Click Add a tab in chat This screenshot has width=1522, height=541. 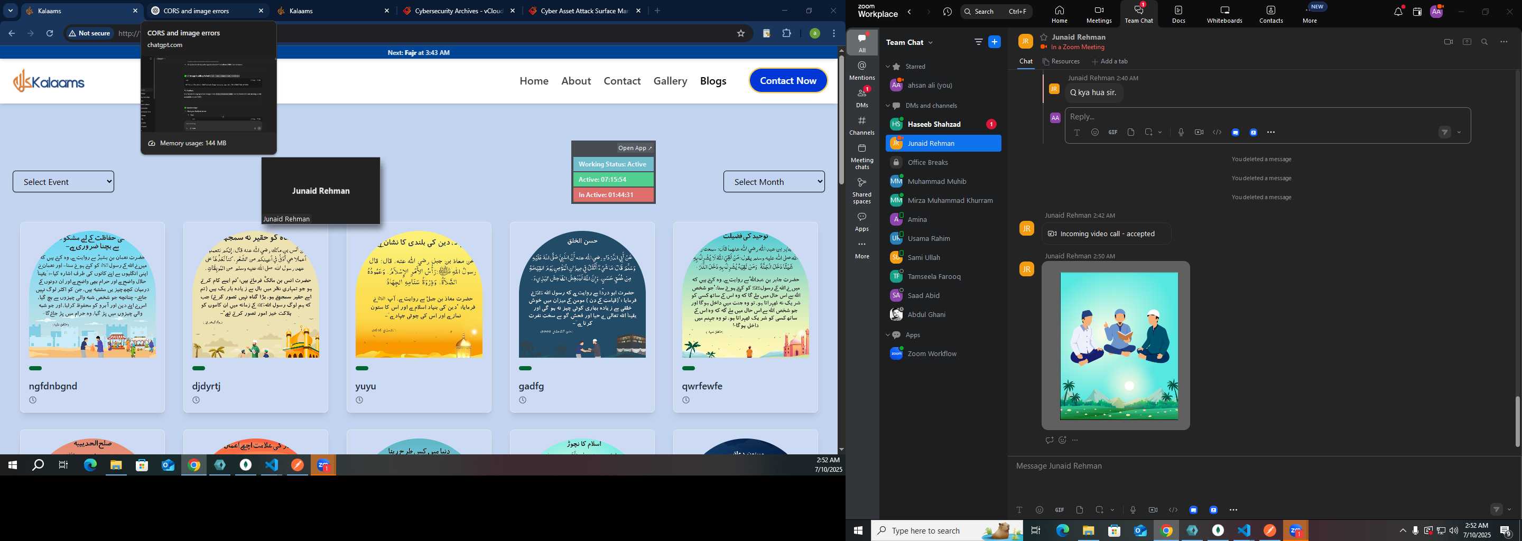point(1110,61)
